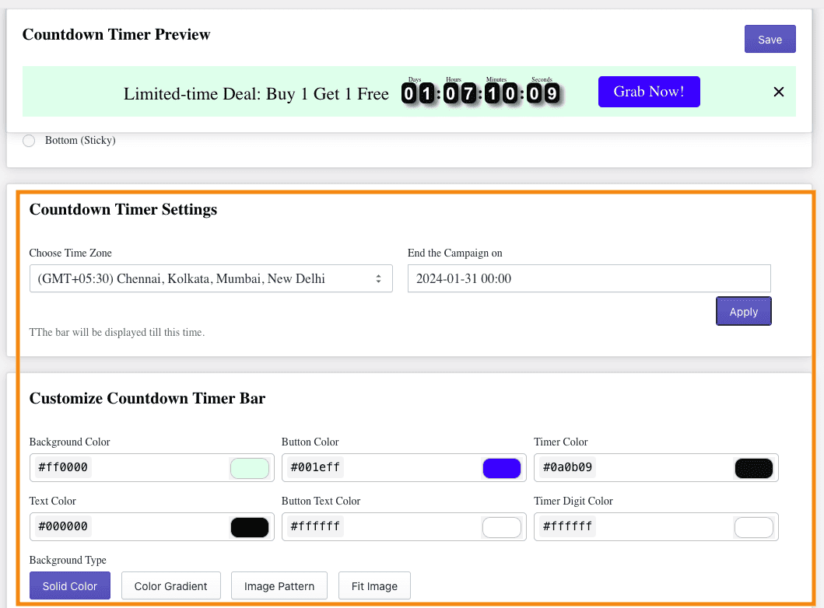Open the Background Color picker swatch
Image resolution: width=824 pixels, height=608 pixels.
click(249, 467)
